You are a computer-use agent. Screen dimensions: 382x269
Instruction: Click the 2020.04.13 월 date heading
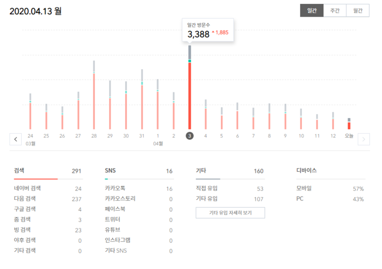36,11
